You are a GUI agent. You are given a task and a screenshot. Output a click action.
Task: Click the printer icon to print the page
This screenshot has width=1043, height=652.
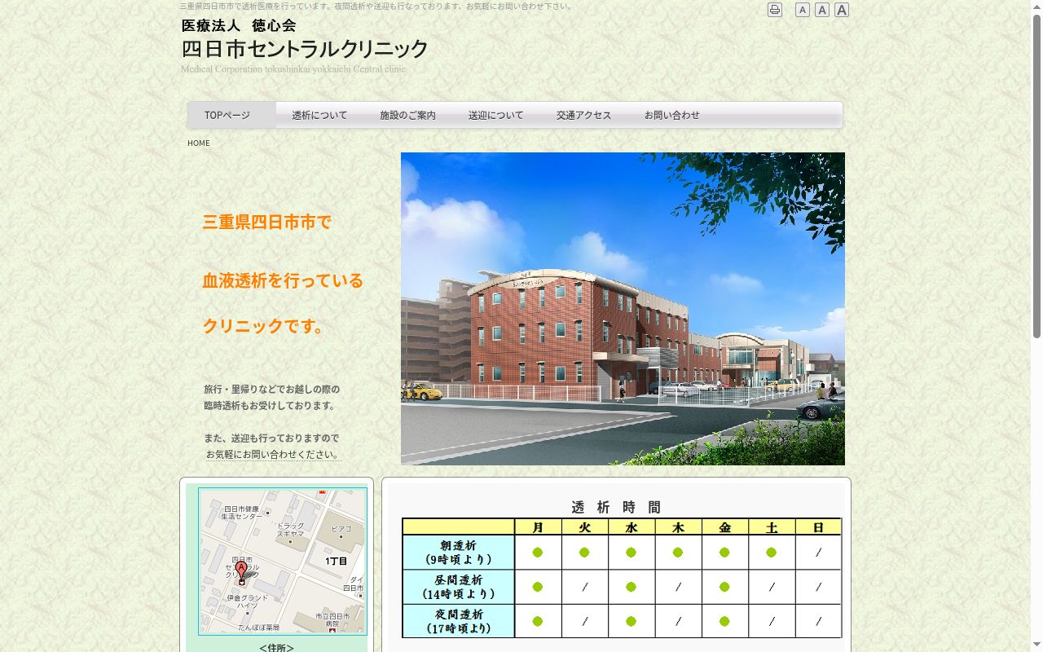775,10
